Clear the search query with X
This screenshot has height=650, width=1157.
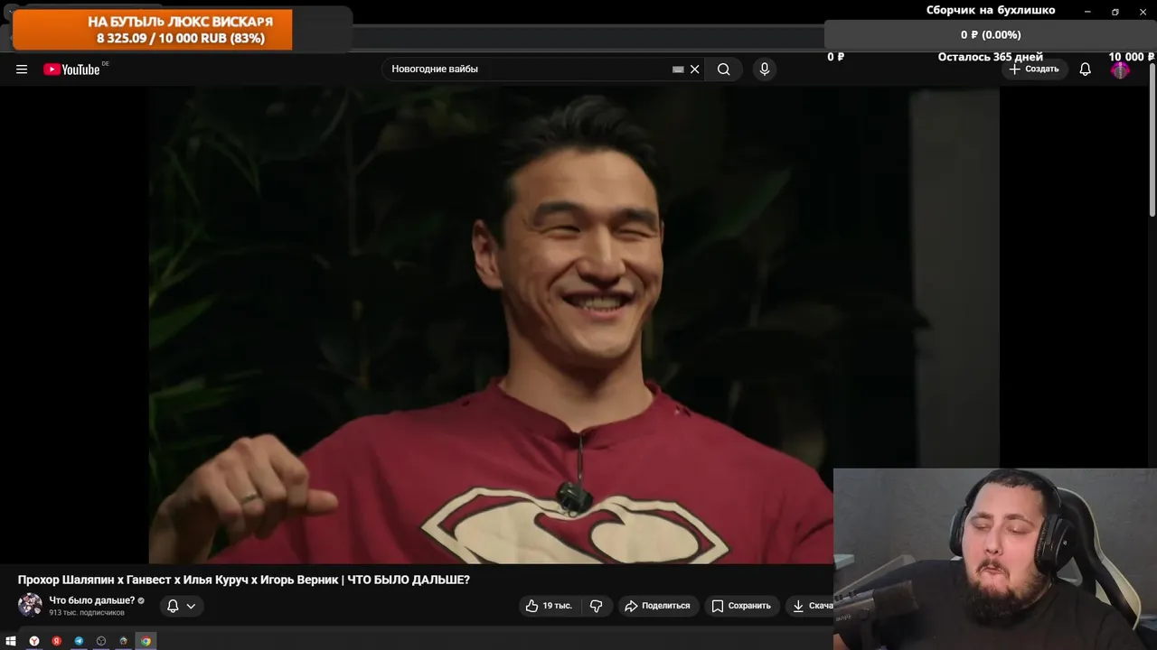click(x=694, y=70)
